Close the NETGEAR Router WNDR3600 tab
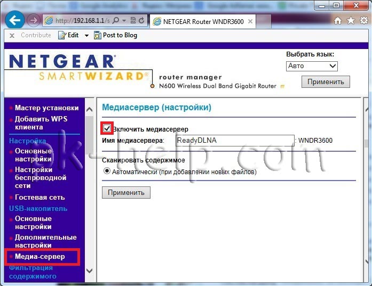Image resolution: width=372 pixels, height=286 pixels. coord(250,21)
